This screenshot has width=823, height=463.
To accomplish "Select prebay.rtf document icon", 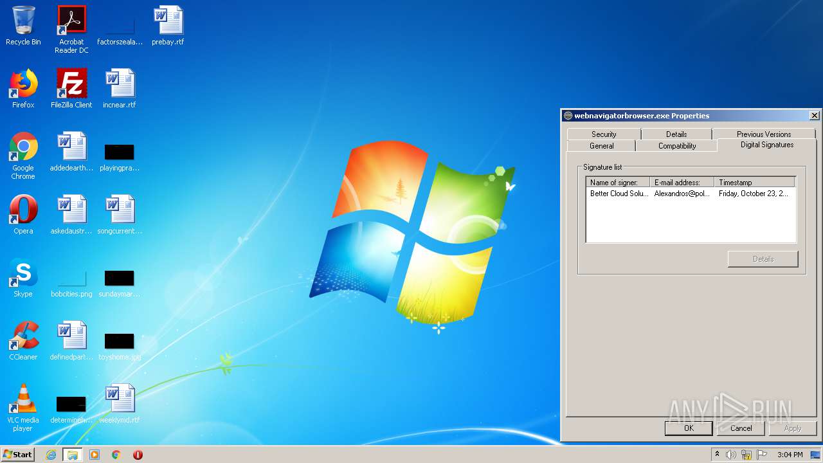I will click(x=168, y=26).
